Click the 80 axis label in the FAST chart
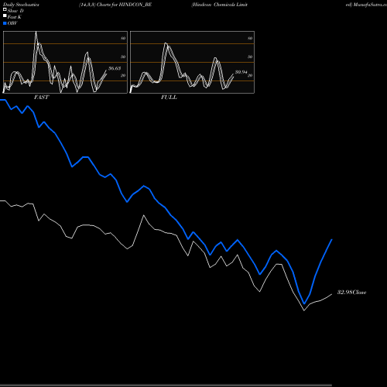The height and width of the screenshot is (387, 387). pyautogui.click(x=123, y=38)
